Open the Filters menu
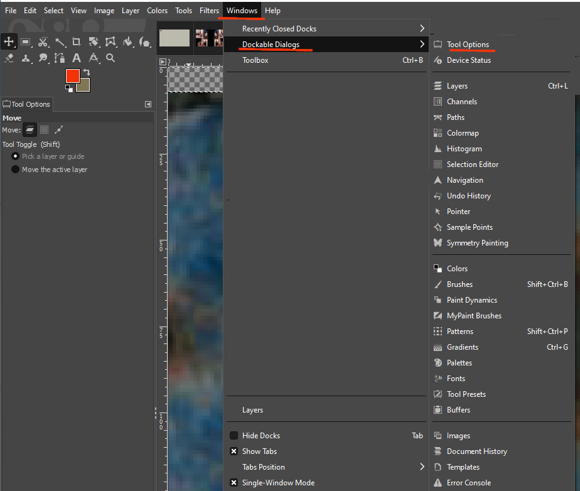This screenshot has height=491, width=580. click(x=210, y=11)
